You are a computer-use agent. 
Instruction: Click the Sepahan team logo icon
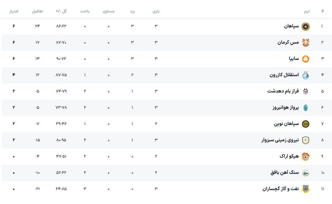click(x=305, y=26)
